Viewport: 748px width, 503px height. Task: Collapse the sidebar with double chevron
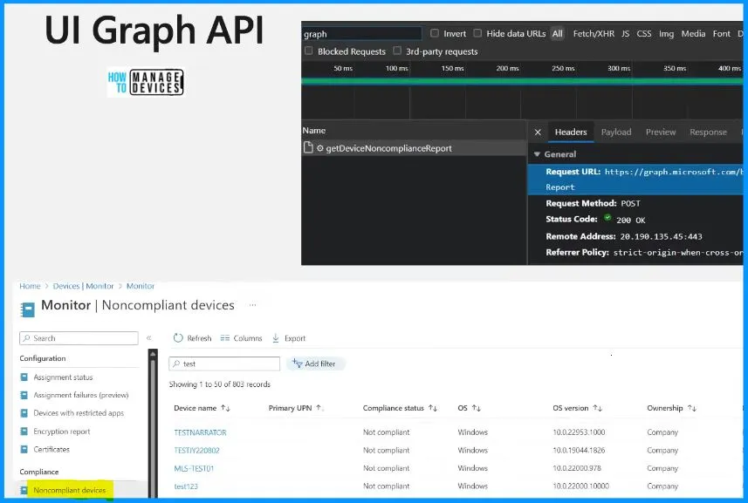click(149, 337)
